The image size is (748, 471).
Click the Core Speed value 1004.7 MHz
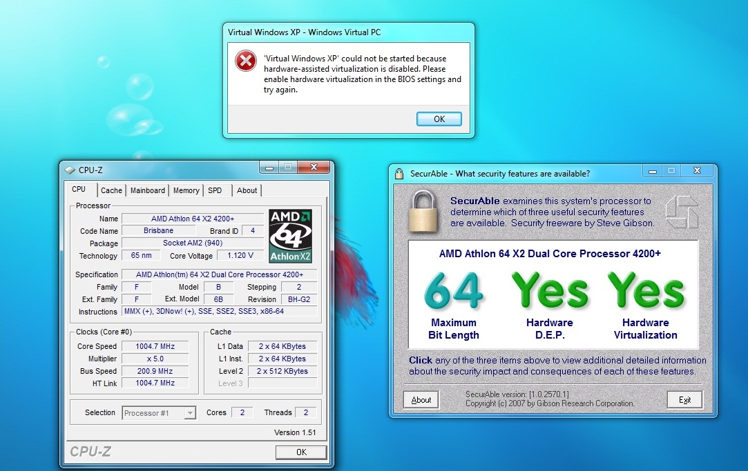[x=155, y=346]
